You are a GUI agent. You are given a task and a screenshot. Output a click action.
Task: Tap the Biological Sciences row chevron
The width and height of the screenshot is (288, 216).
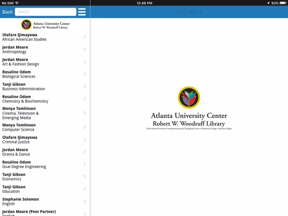[x=84, y=74]
